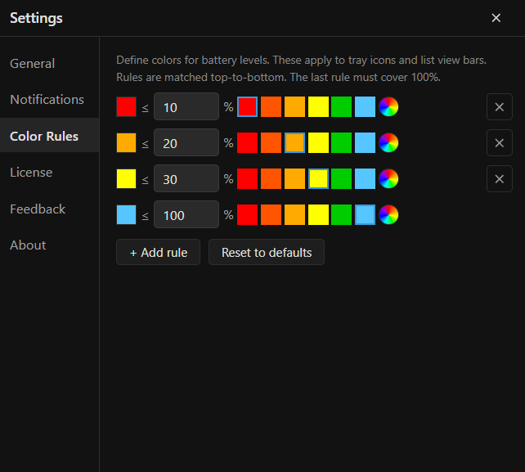Pick amber swatch in the 10% rule

[x=294, y=107]
